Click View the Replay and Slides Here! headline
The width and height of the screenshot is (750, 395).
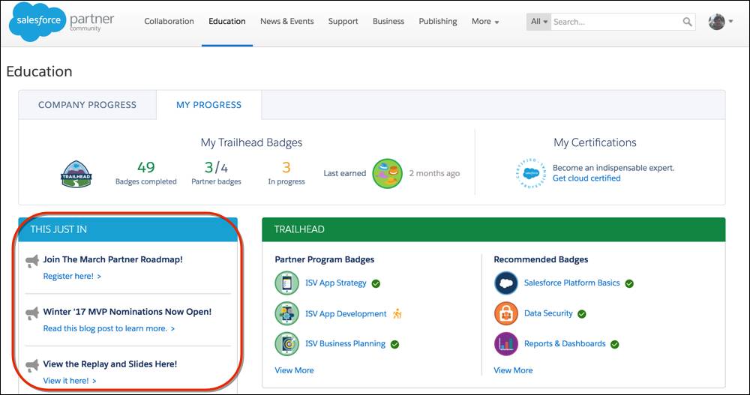pyautogui.click(x=110, y=364)
